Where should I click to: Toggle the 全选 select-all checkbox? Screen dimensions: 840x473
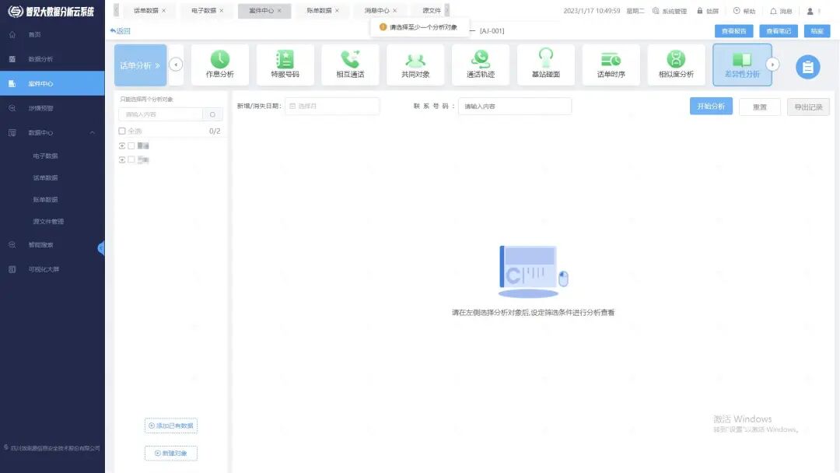coord(122,131)
